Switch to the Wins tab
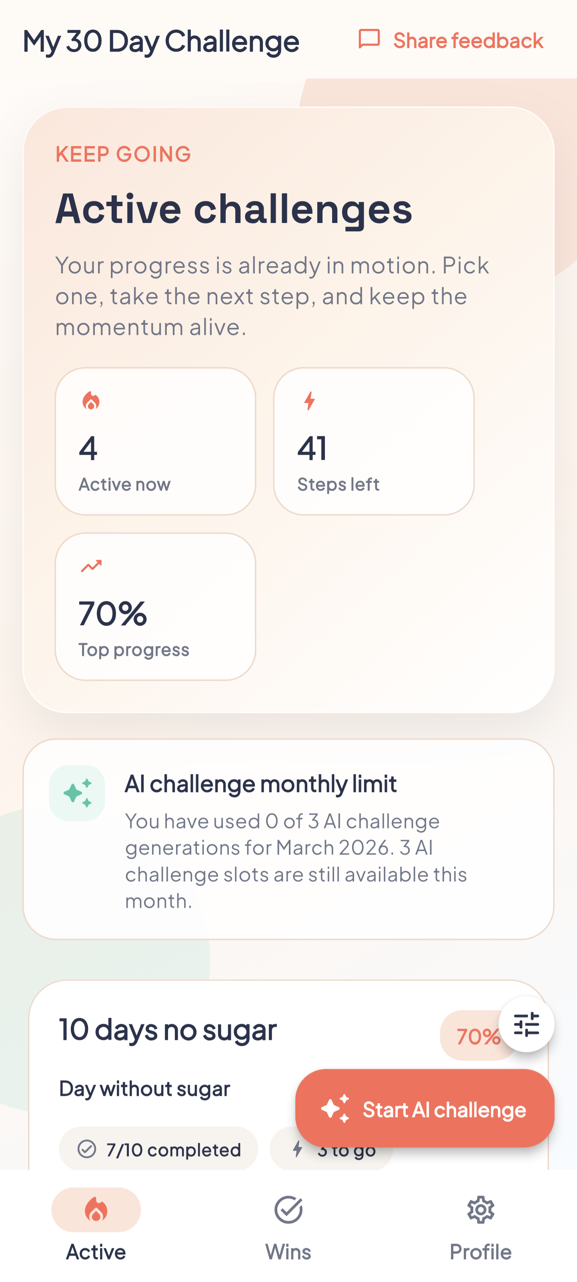The image size is (577, 1282). [288, 1228]
